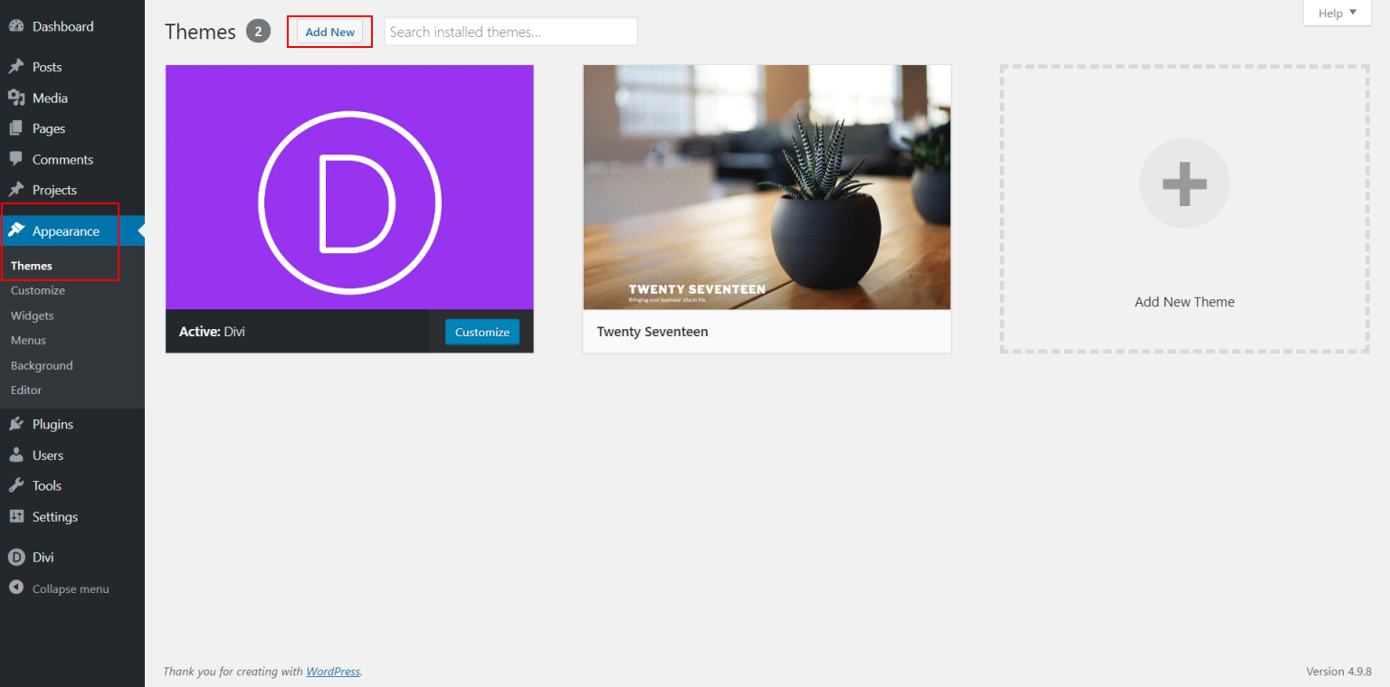Follow the WordPress footer link
Viewport: 1390px width, 687px height.
(x=333, y=672)
